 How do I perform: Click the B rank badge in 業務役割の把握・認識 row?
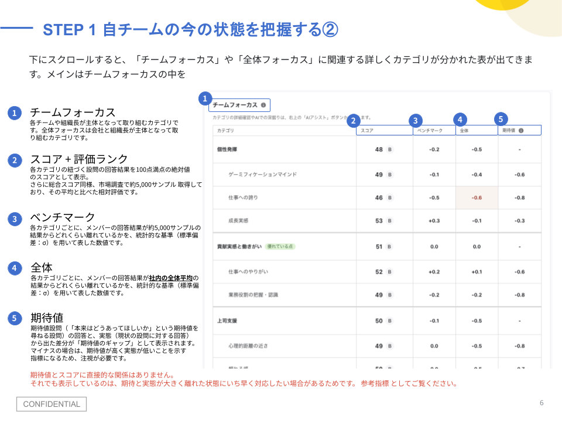pos(390,295)
